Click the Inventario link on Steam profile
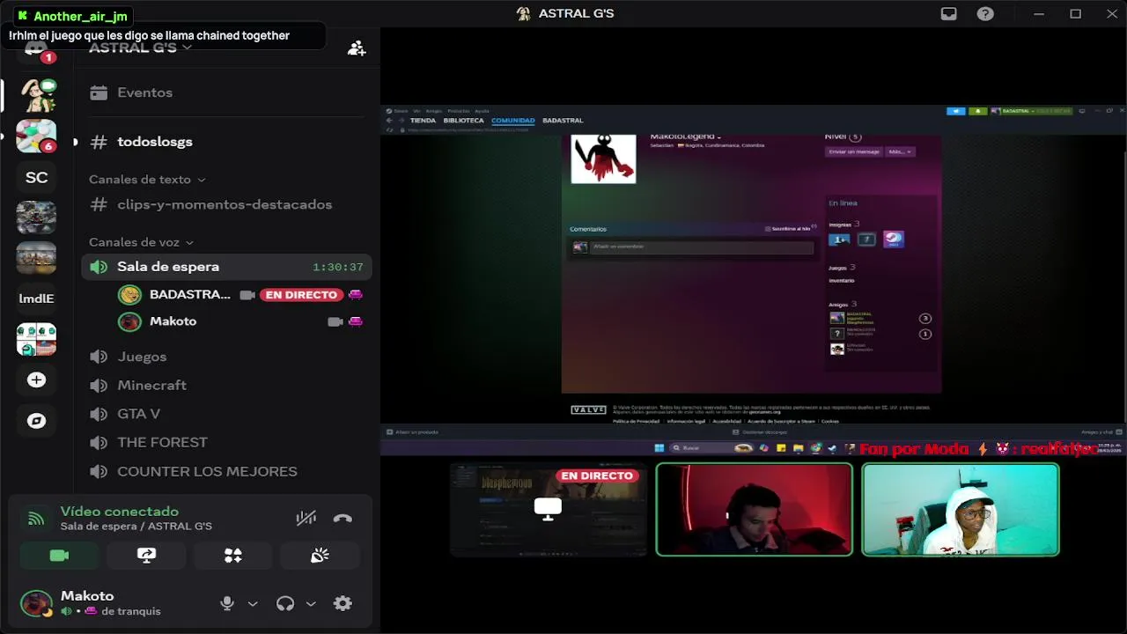1127x634 pixels. (x=841, y=281)
